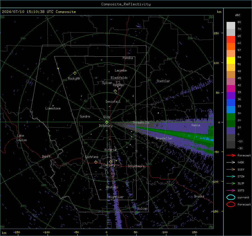This screenshot has height=236, width=252.
Task: Click the Calgary city label
Action: (x=109, y=165)
